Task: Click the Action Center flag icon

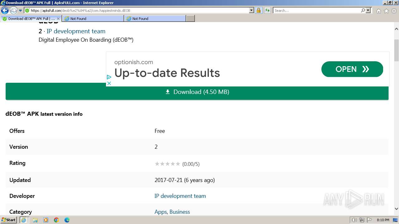Action: [369, 220]
